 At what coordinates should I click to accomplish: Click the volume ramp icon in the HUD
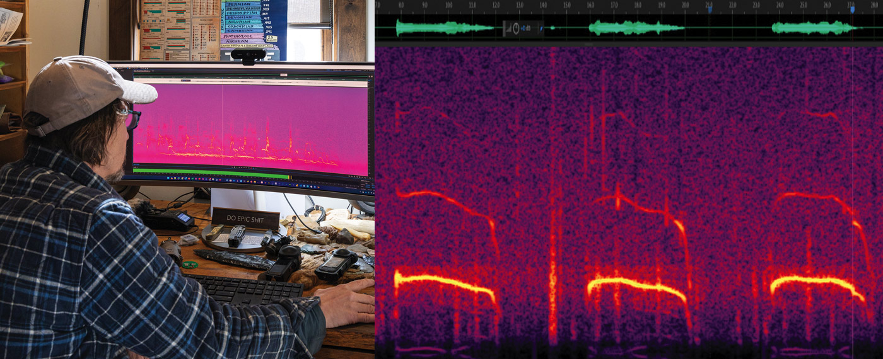coord(508,29)
